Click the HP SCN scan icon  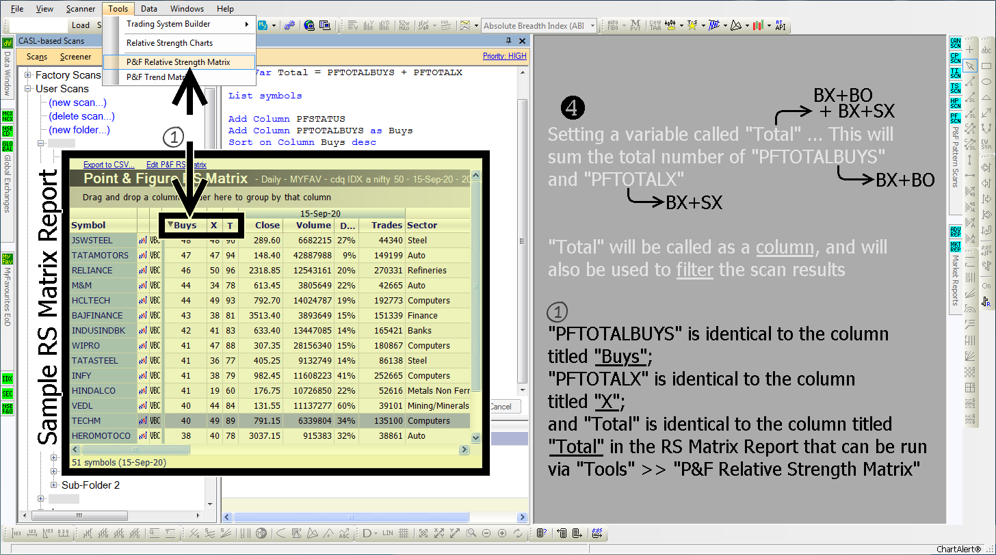tap(956, 103)
